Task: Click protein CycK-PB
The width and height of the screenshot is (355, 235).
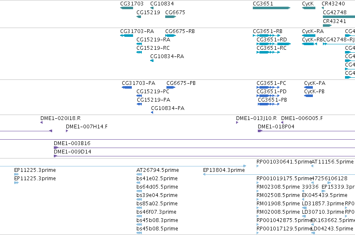Action: [x=314, y=92]
